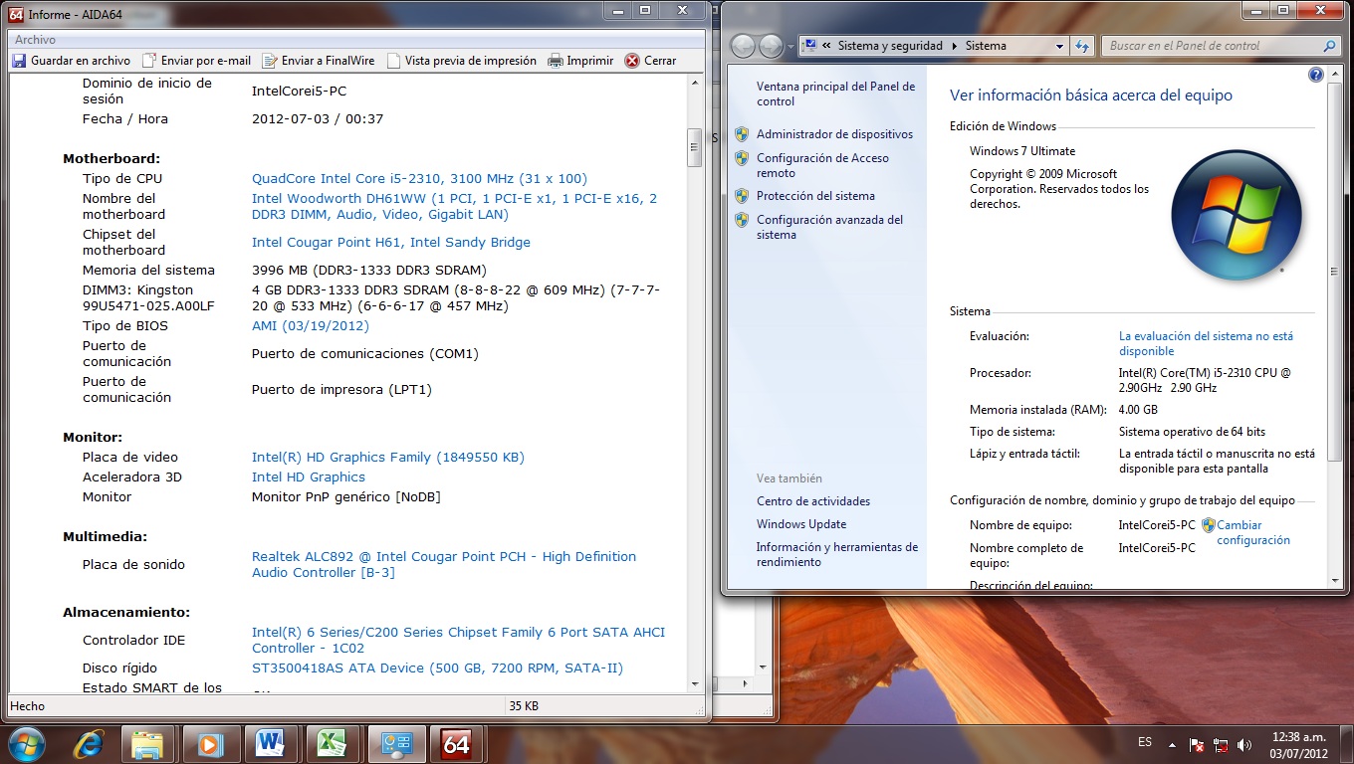1354x764 pixels.
Task: Expand the Sistema y seguridad breadcrumb arrow
Action: click(x=955, y=46)
